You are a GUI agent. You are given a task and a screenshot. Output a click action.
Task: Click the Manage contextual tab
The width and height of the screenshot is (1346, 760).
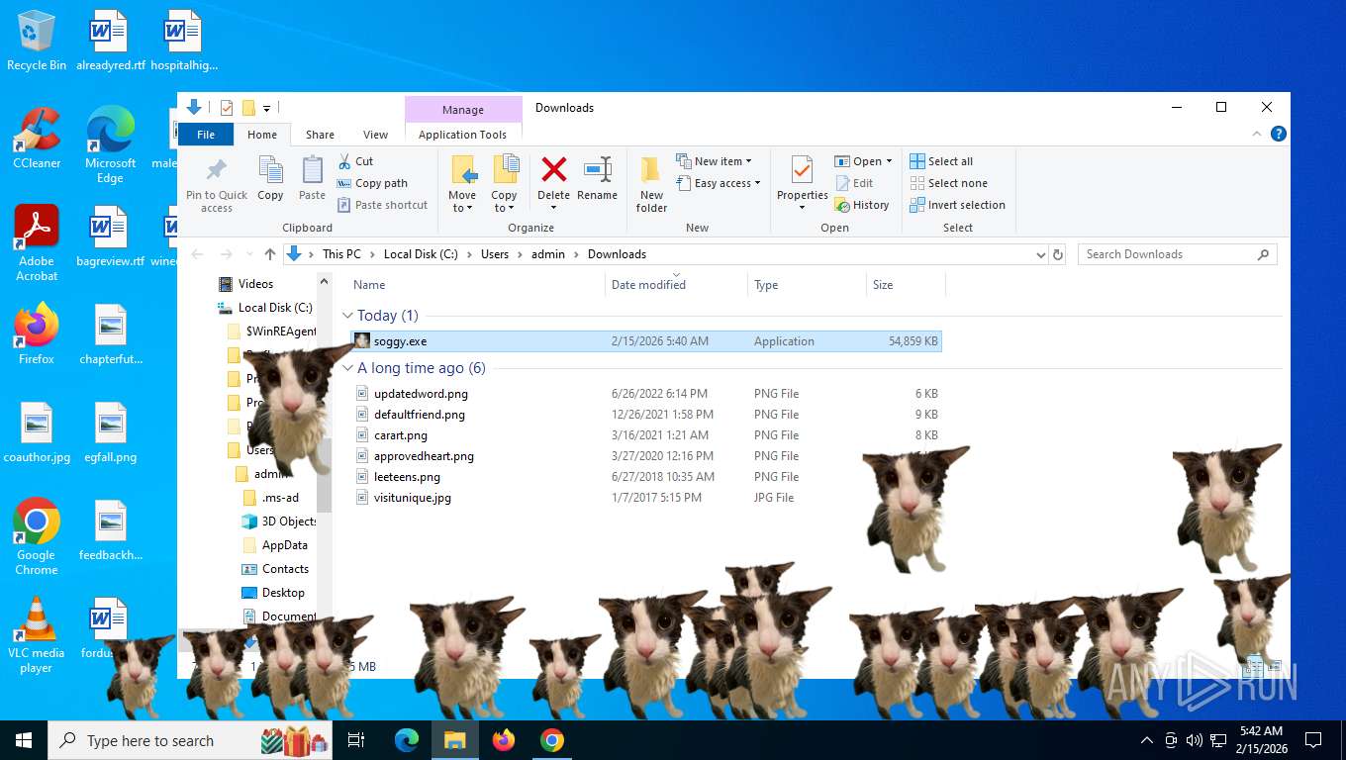click(x=463, y=110)
